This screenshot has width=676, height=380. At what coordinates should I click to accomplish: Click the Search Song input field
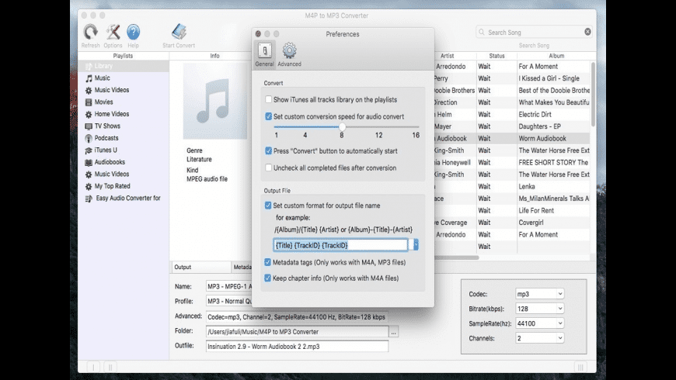pyautogui.click(x=535, y=33)
